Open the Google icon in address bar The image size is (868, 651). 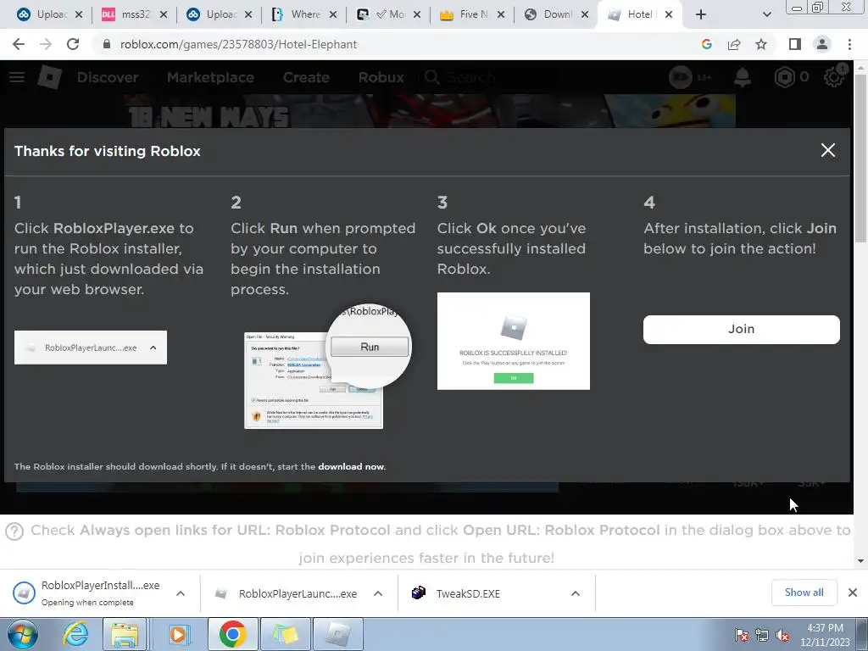[x=706, y=44]
